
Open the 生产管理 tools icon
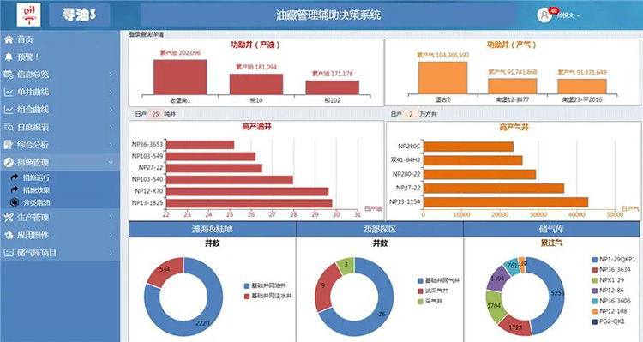click(9, 218)
